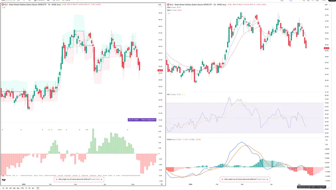Viewport: 336px width, 190px height.
Task: Click the May label on left time axis
Action: [133, 185]
